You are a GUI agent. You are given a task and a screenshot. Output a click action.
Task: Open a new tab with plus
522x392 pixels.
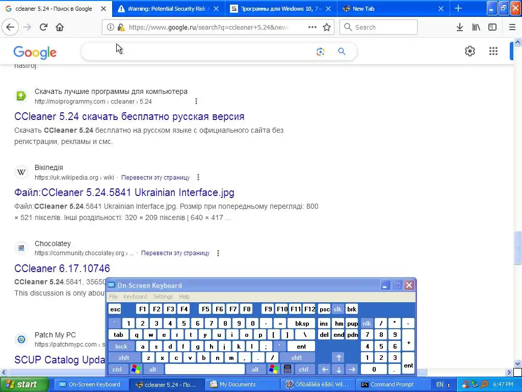coord(458,9)
